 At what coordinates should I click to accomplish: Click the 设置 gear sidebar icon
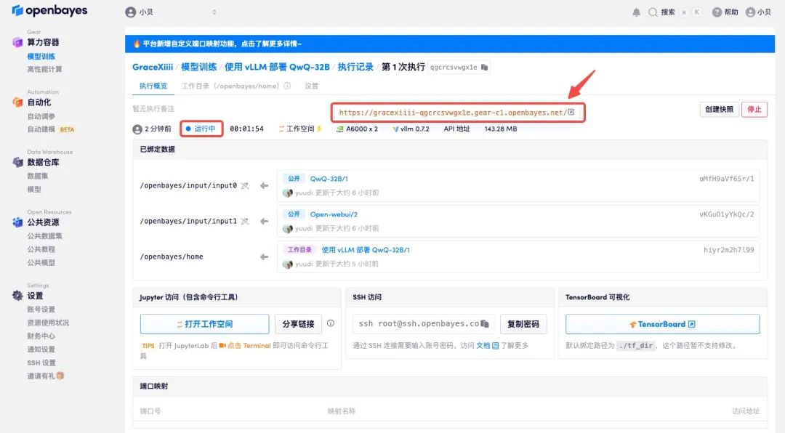click(17, 296)
